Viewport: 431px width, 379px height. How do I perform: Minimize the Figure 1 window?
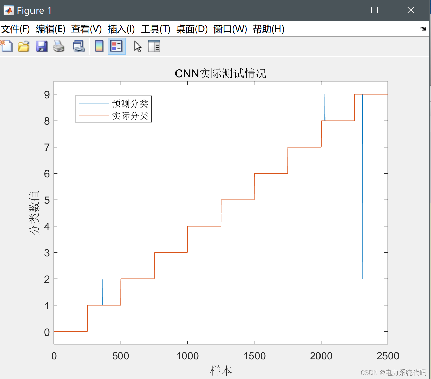tap(339, 10)
